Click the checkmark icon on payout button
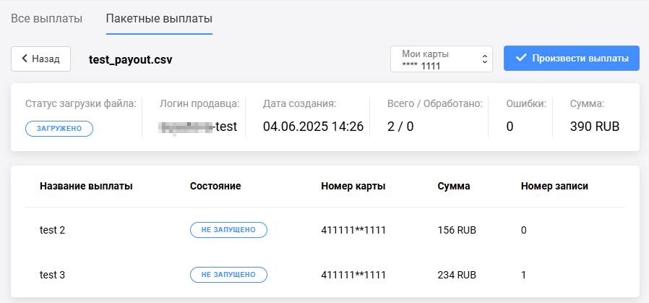The image size is (649, 303). (x=520, y=59)
